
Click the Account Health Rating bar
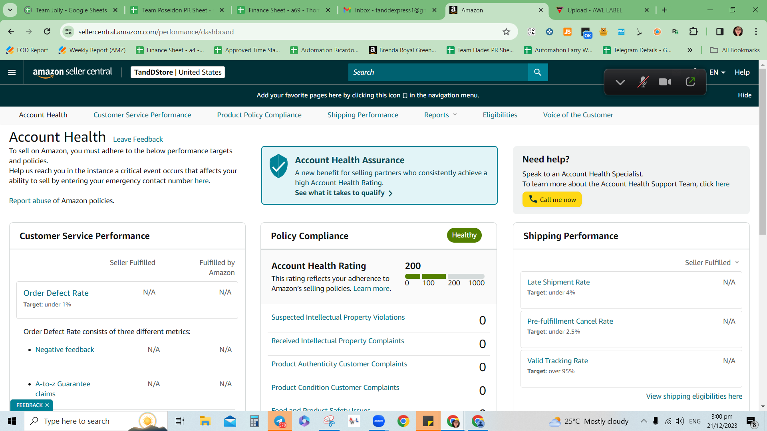point(445,276)
